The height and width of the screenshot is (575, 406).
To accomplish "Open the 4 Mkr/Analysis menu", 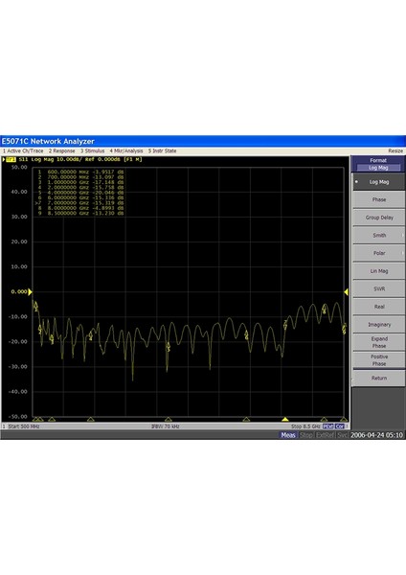I will point(126,151).
